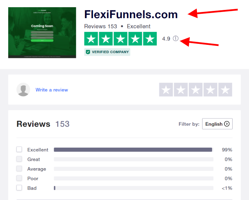Check the Excellent reviews filter checkbox
This screenshot has width=249, height=200.
[x=19, y=149]
